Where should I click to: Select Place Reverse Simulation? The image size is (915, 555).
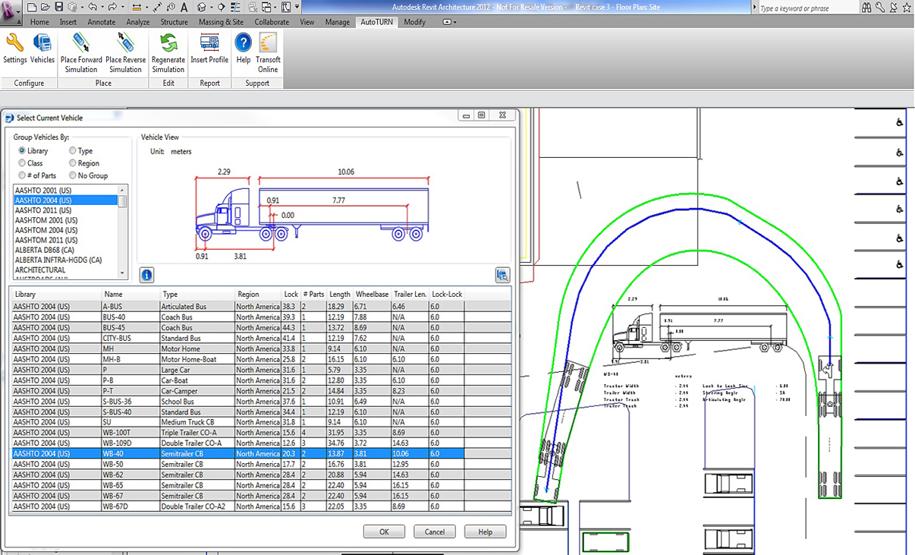(125, 53)
